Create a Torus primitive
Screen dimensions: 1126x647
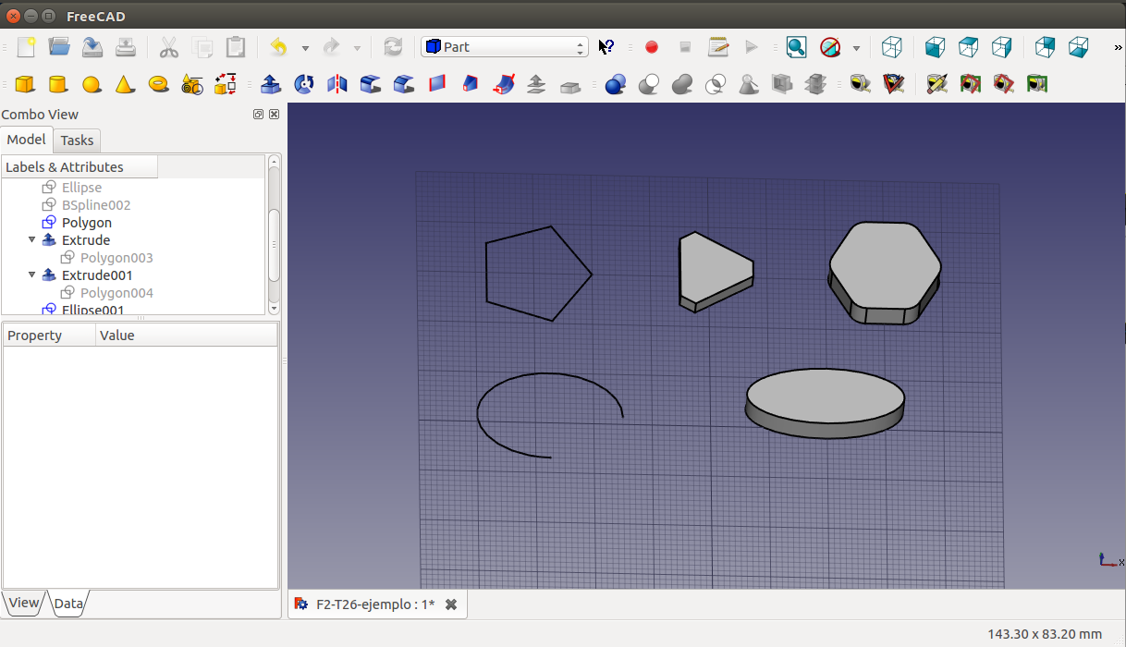(x=158, y=84)
